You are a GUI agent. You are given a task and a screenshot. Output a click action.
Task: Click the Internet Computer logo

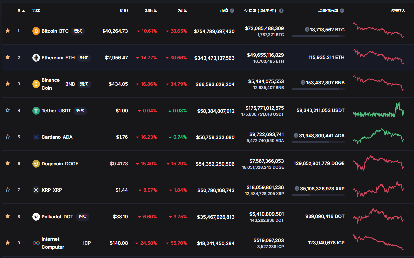(x=36, y=243)
